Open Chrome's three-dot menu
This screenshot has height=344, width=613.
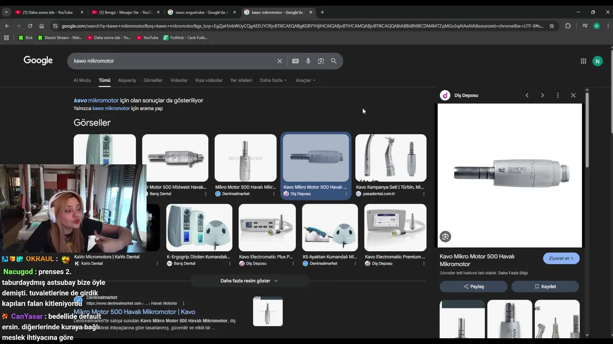pyautogui.click(x=607, y=26)
